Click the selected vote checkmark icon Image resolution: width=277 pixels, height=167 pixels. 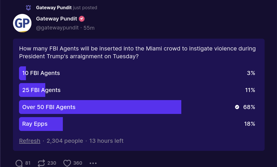pos(237,107)
